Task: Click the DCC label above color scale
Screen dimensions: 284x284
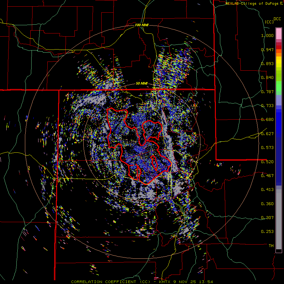Action: (277, 19)
